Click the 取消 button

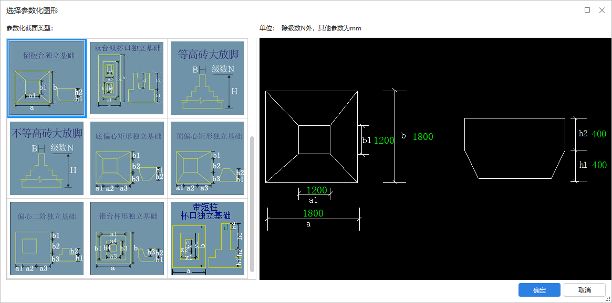(x=585, y=290)
